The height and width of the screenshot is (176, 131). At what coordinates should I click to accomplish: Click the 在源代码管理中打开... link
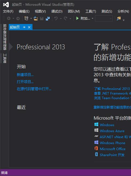(x=34, y=89)
